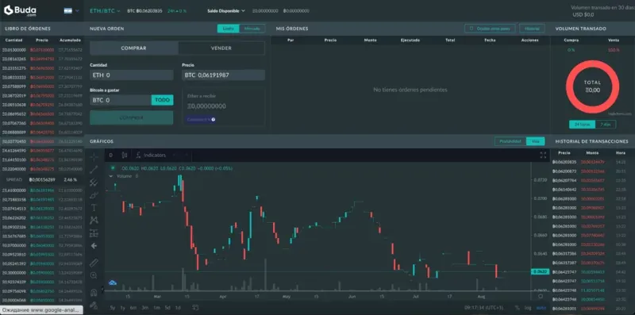Switch charts to Vela view
The height and width of the screenshot is (315, 635).
(x=535, y=141)
